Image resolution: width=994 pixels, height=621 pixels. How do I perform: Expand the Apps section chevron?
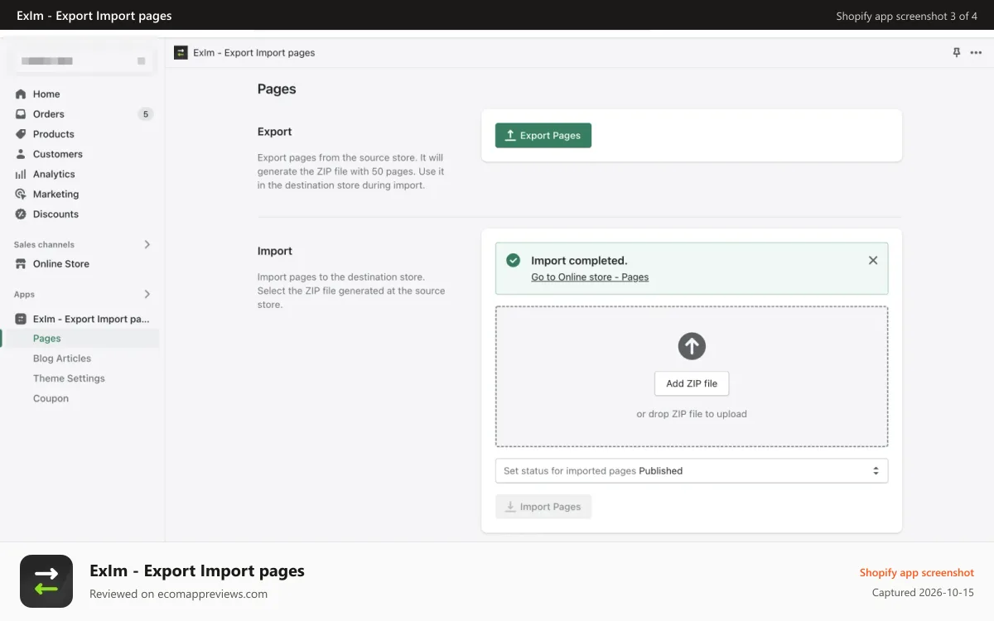pyautogui.click(x=147, y=294)
